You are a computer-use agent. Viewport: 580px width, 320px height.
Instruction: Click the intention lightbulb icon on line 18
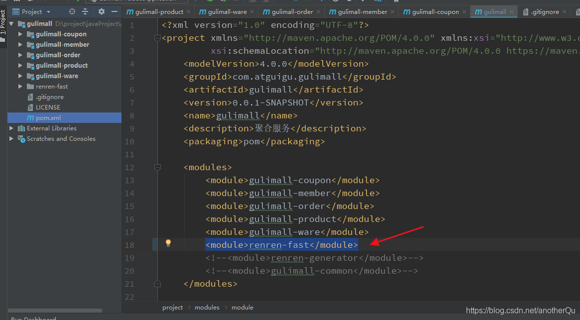(x=168, y=243)
